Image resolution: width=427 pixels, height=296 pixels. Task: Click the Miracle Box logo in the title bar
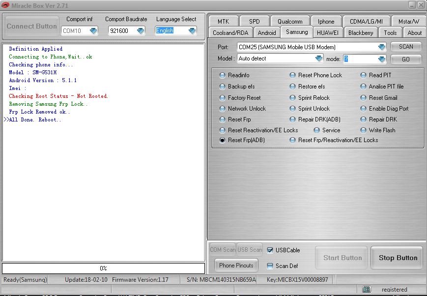pyautogui.click(x=5, y=5)
